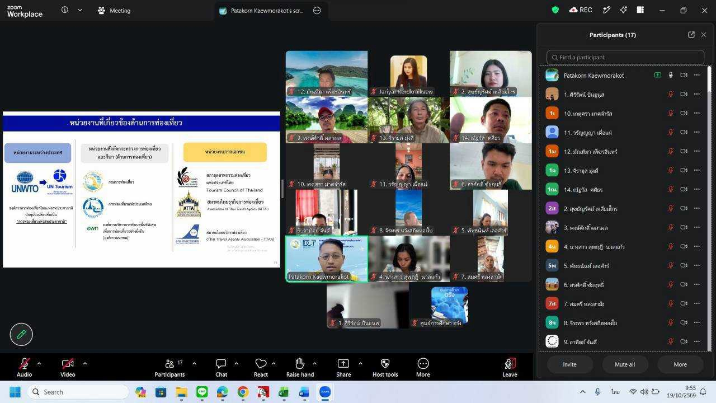Open LINE app in taskbar
The width and height of the screenshot is (716, 403).
coord(202,392)
